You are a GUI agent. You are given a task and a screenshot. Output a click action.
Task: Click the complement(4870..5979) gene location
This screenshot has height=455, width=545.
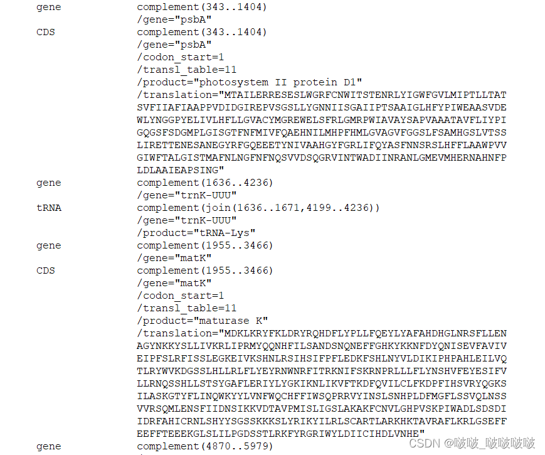click(204, 446)
